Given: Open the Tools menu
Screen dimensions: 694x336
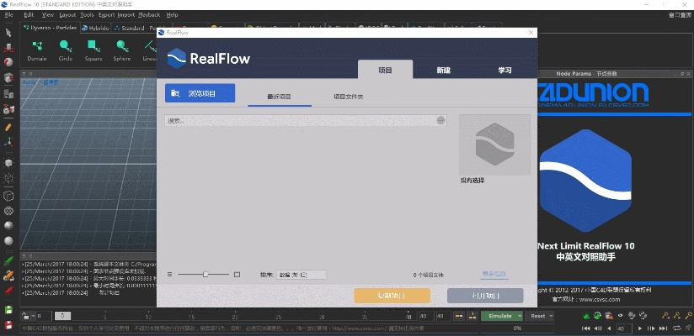Looking at the screenshot, I should (88, 14).
